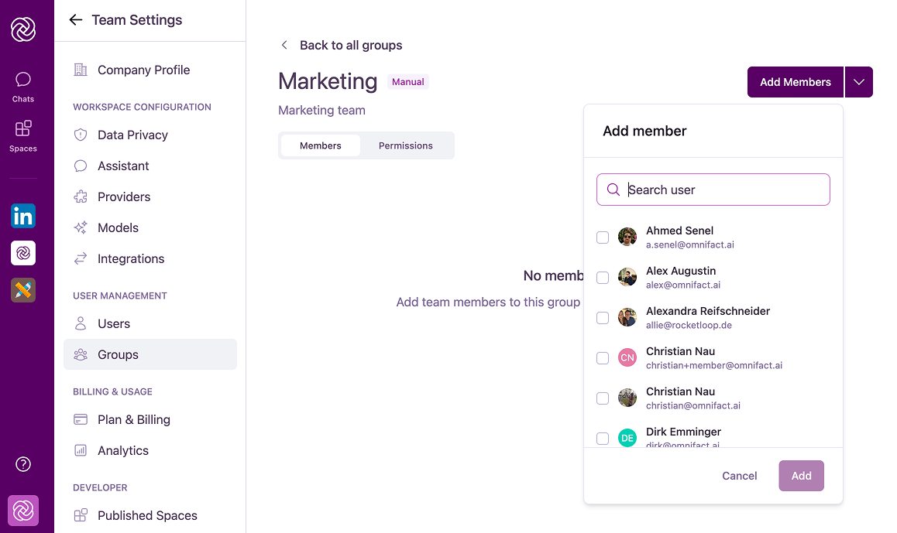Open Plan & Billing page
The image size is (897, 533).
[x=149, y=419]
